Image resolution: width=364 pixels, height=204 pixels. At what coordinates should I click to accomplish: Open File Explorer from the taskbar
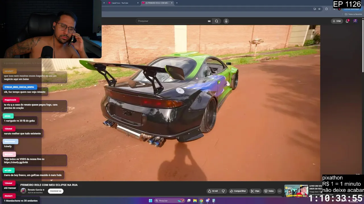[195, 201]
